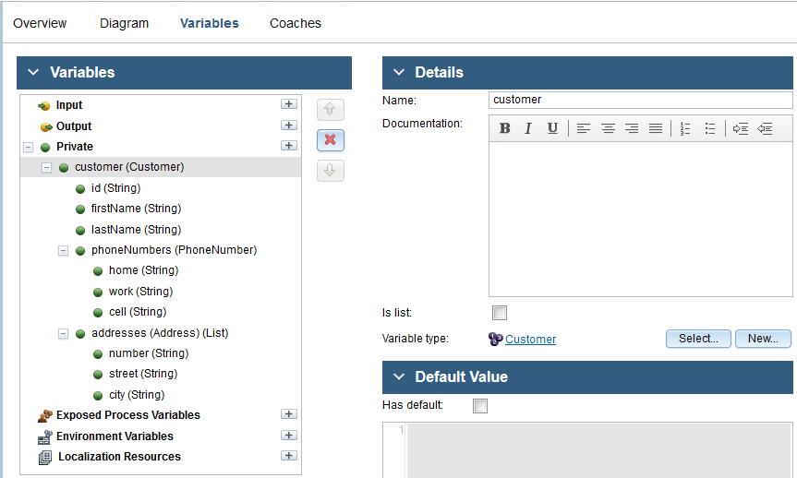The width and height of the screenshot is (797, 478).
Task: Add an Exposed Process Variable
Action: [x=289, y=414]
